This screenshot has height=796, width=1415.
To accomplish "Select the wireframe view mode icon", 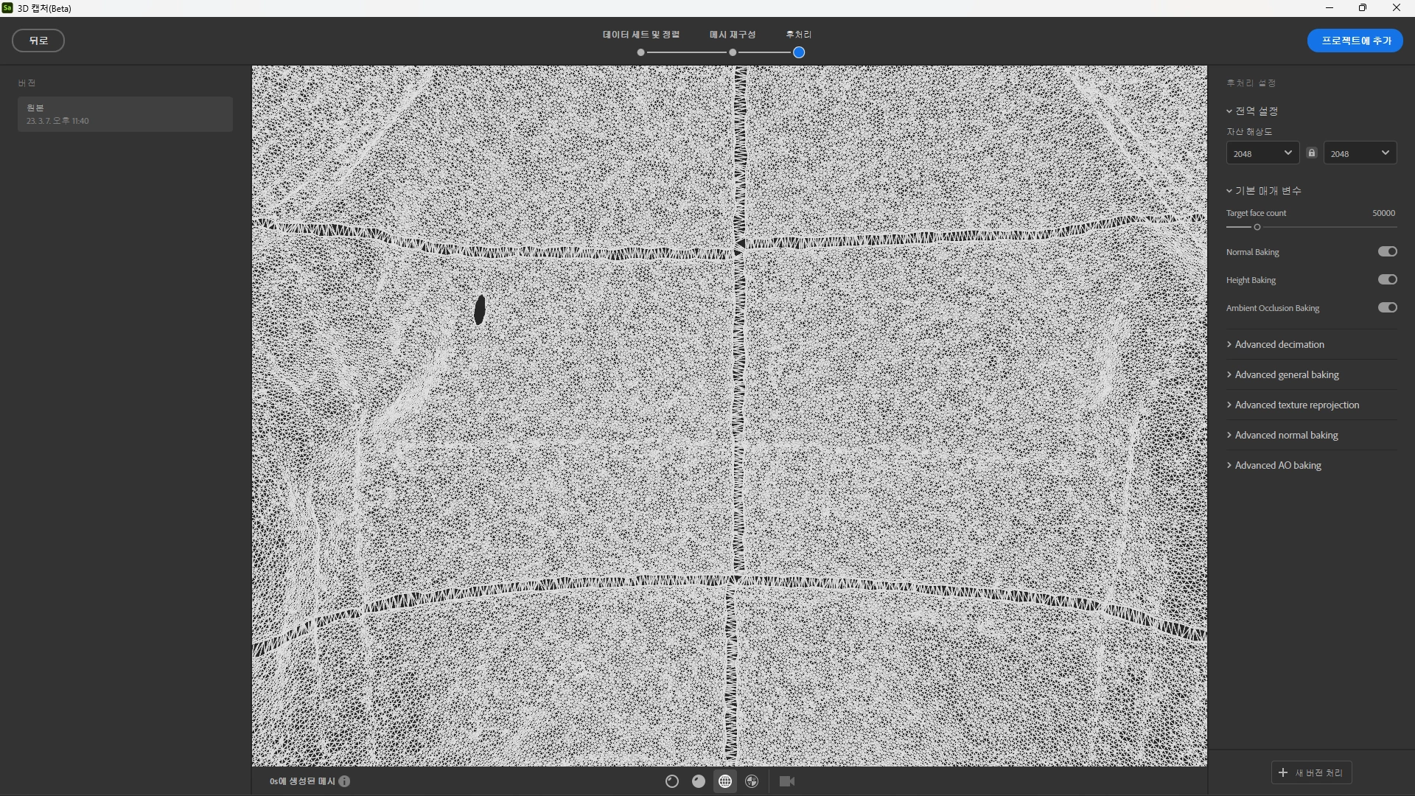I will click(725, 781).
